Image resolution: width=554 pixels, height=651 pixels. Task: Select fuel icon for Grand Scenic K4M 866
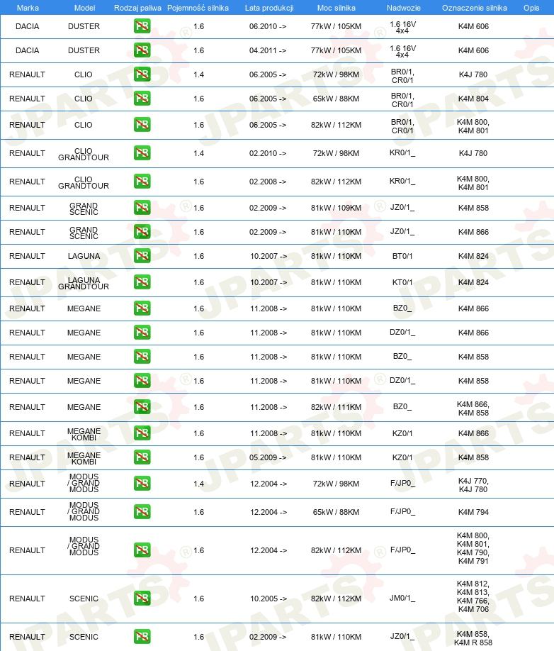pos(142,232)
